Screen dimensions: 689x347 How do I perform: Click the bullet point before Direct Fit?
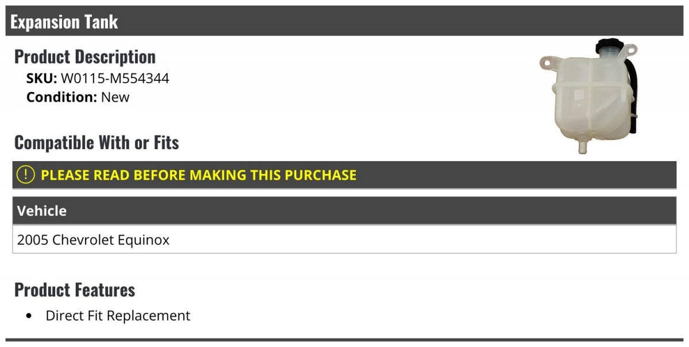point(30,316)
